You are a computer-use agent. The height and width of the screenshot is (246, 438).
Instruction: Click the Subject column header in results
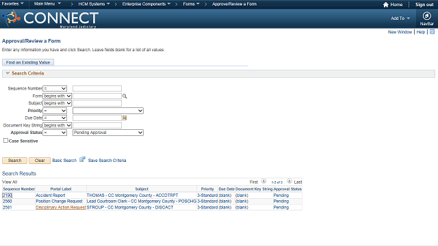tap(142, 189)
